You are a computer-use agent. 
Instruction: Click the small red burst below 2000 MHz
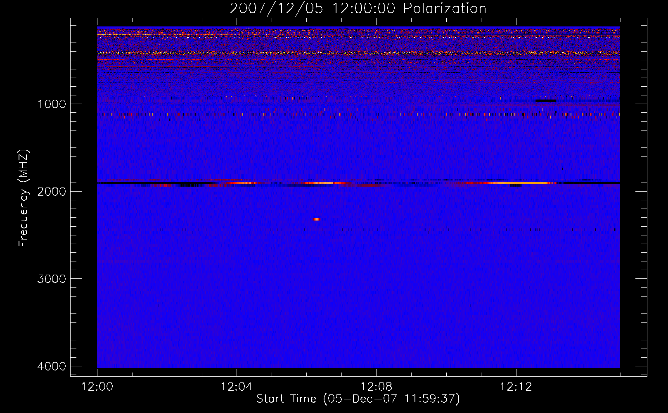317,219
